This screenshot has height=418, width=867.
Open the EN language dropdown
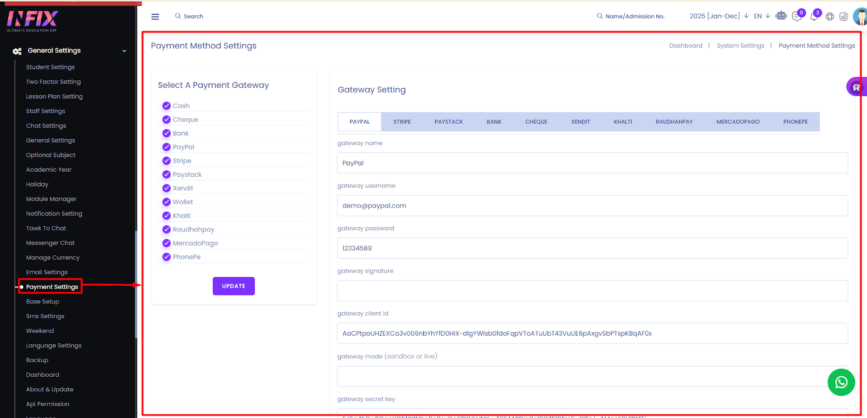(x=762, y=16)
